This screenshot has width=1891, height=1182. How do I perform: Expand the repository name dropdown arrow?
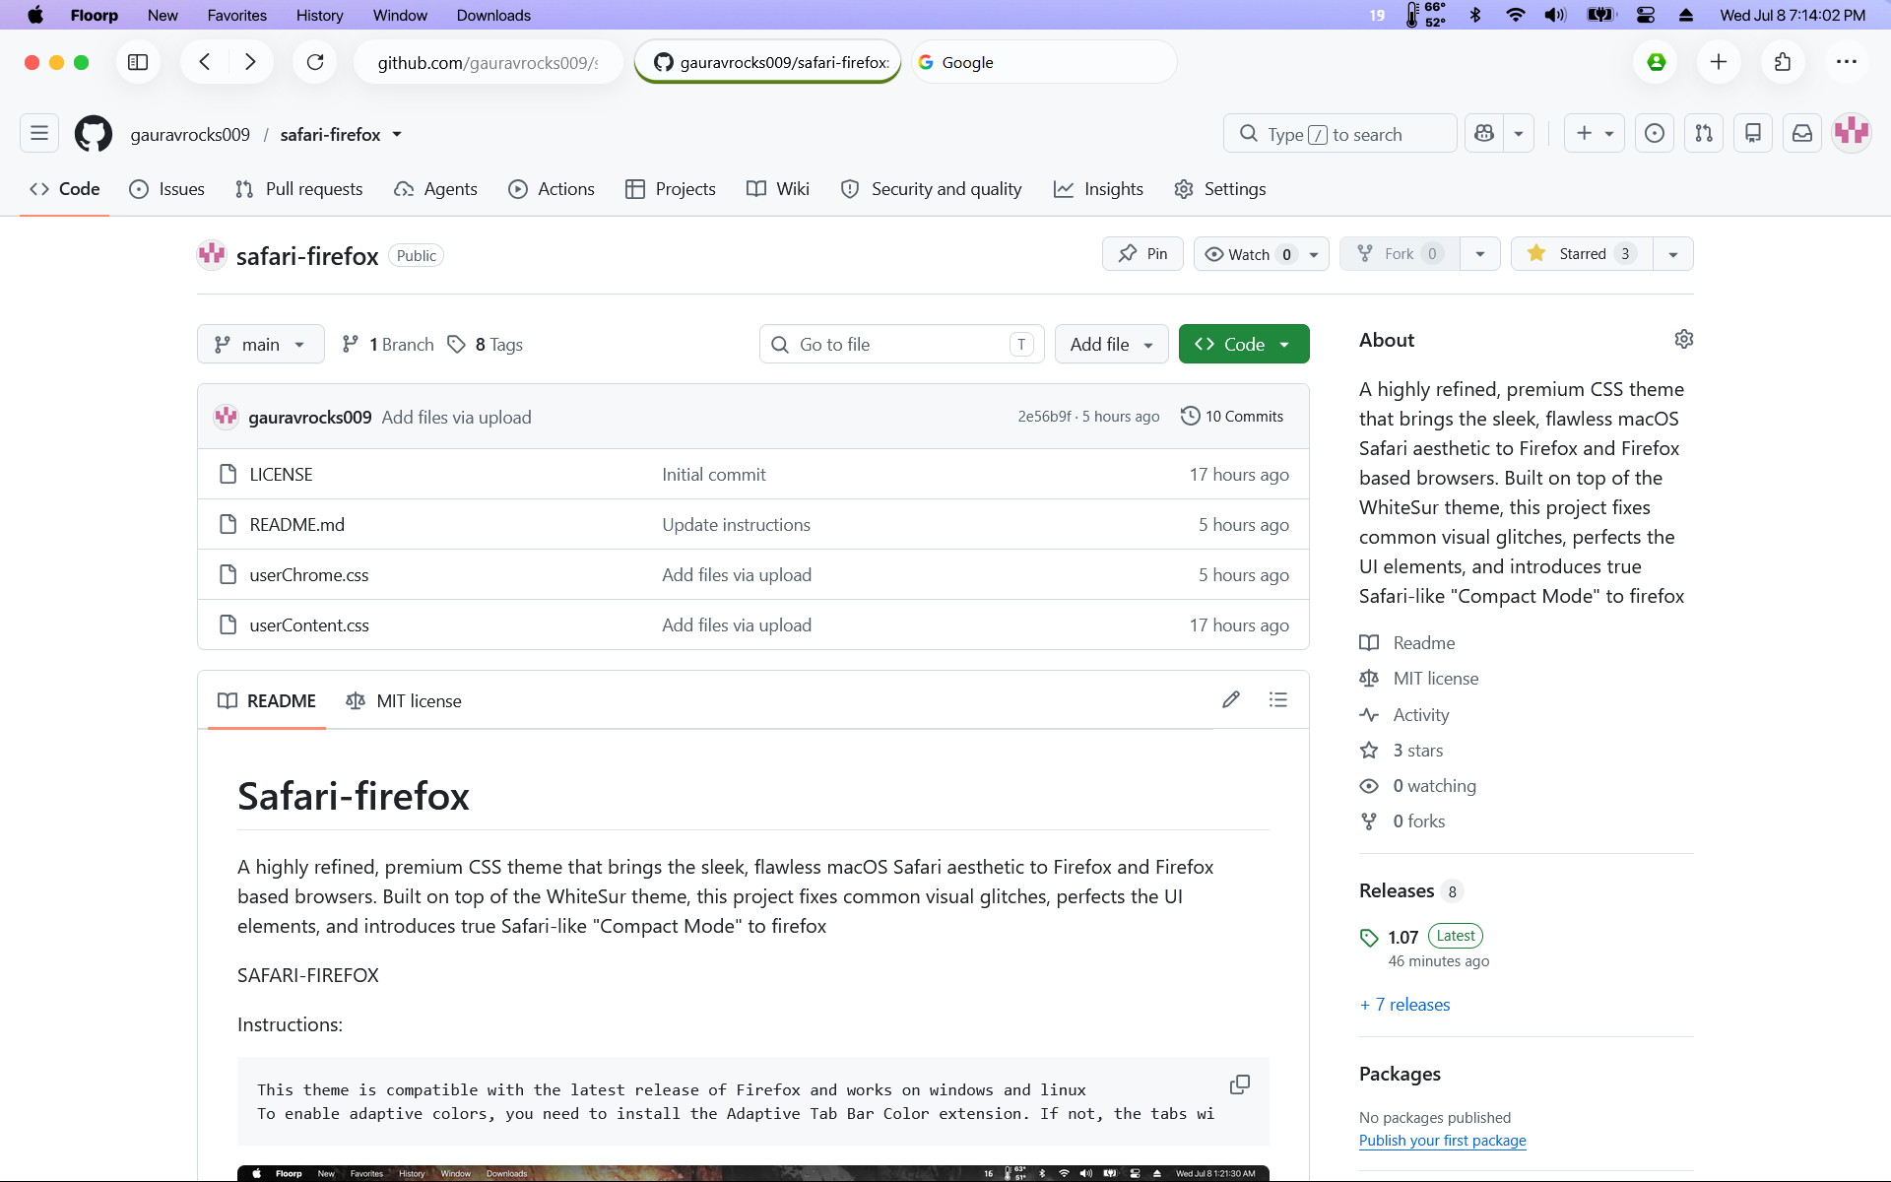click(397, 134)
